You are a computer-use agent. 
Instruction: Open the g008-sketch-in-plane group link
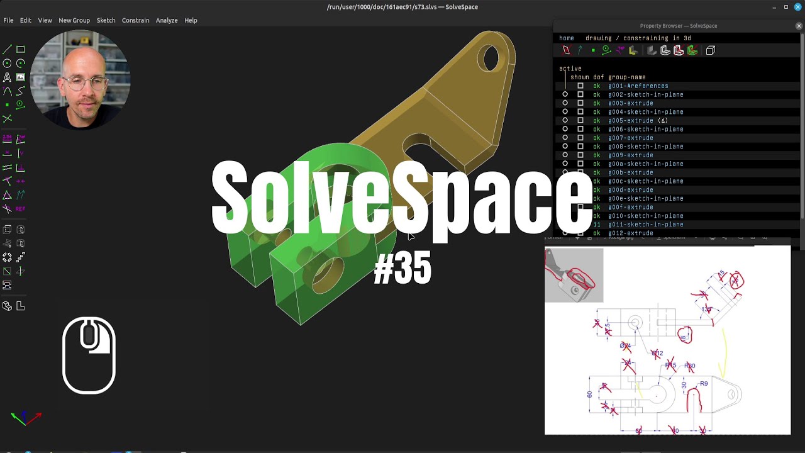point(646,147)
